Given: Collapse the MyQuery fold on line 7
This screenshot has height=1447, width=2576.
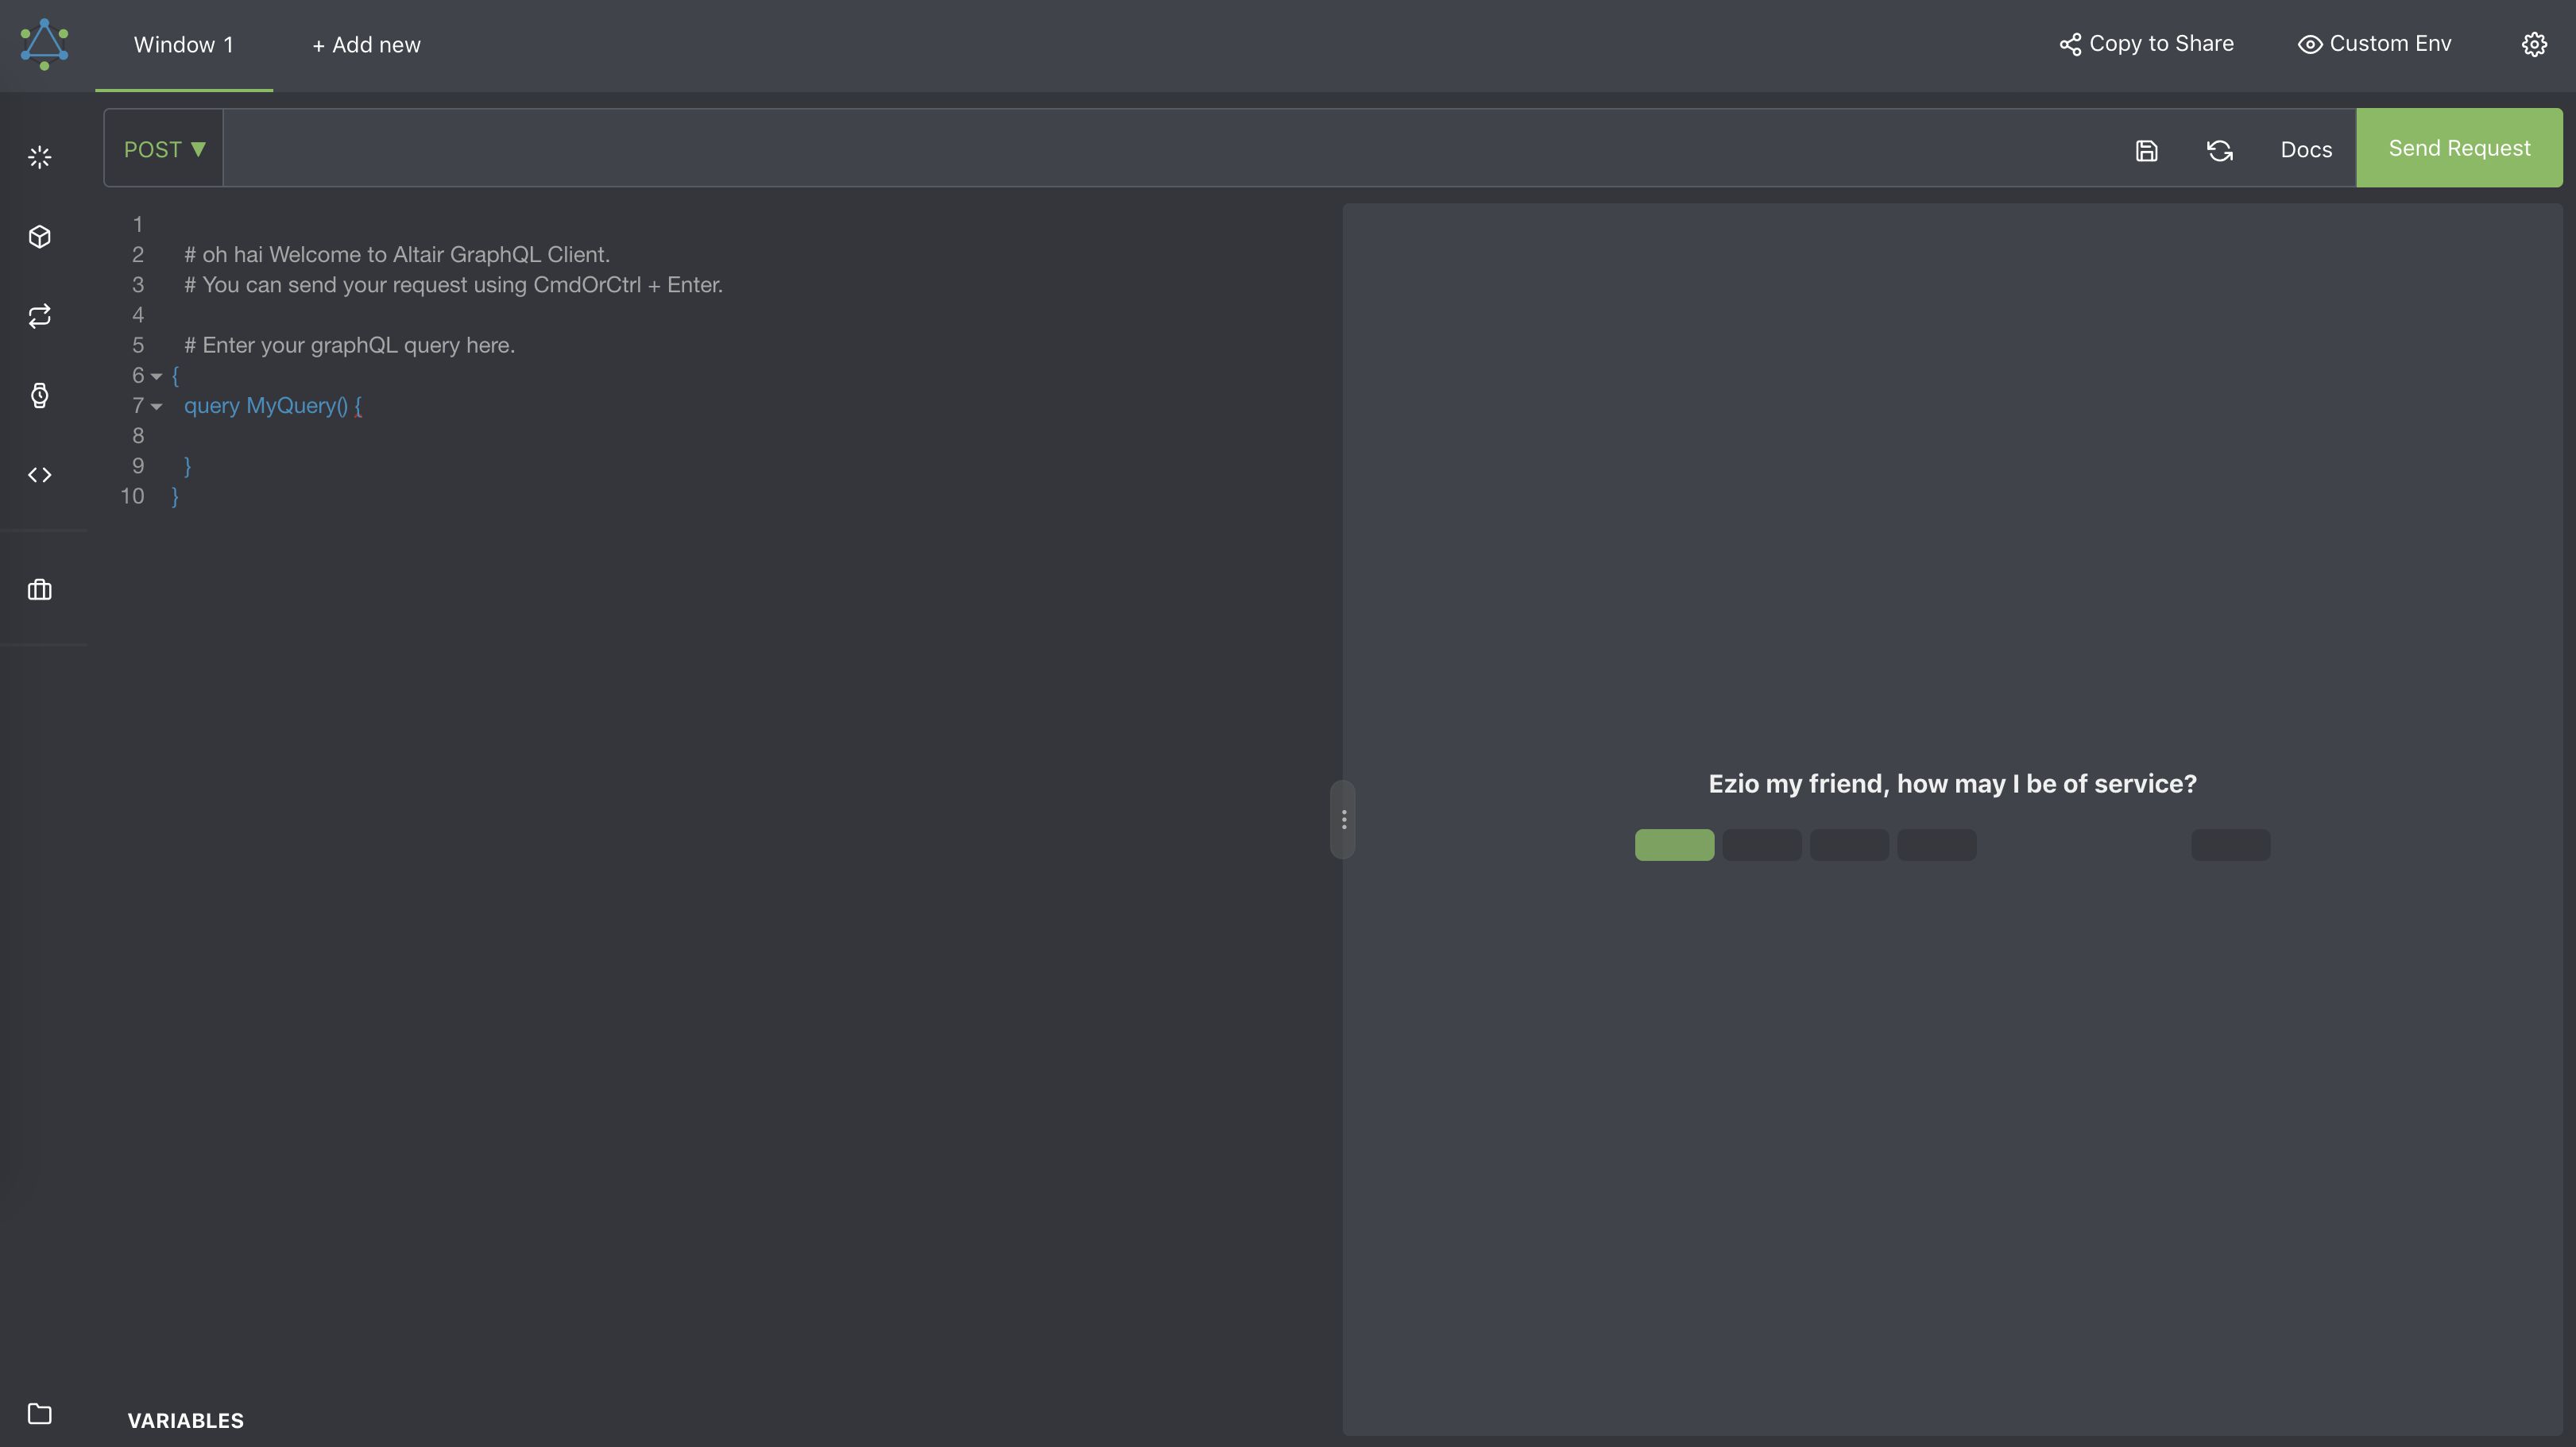Looking at the screenshot, I should [x=156, y=407].
